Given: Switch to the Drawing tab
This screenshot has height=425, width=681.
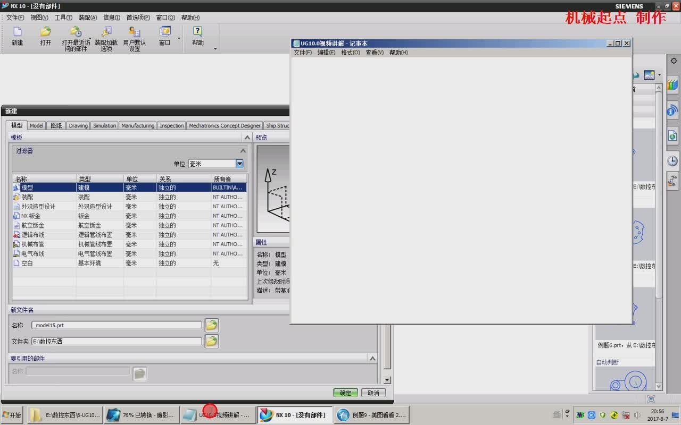Looking at the screenshot, I should tap(78, 125).
